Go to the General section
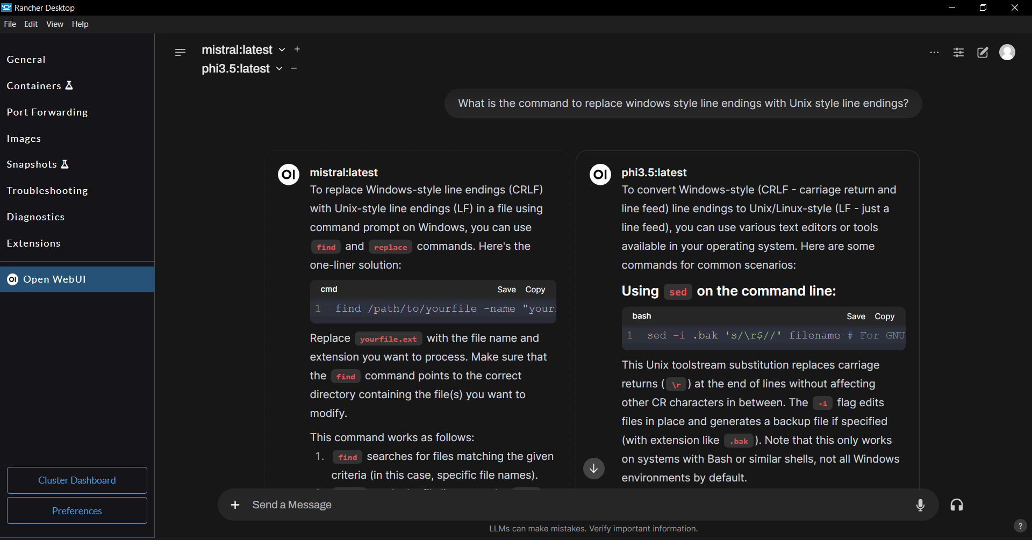 (x=77, y=60)
